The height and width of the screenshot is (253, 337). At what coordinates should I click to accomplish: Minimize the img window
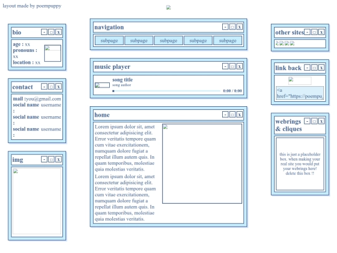44,159
